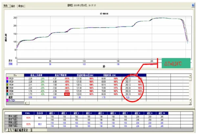Screen dimensions: 197x134
Task: Click the TC7 teal color marker
Action: pyautogui.click(x=7, y=94)
